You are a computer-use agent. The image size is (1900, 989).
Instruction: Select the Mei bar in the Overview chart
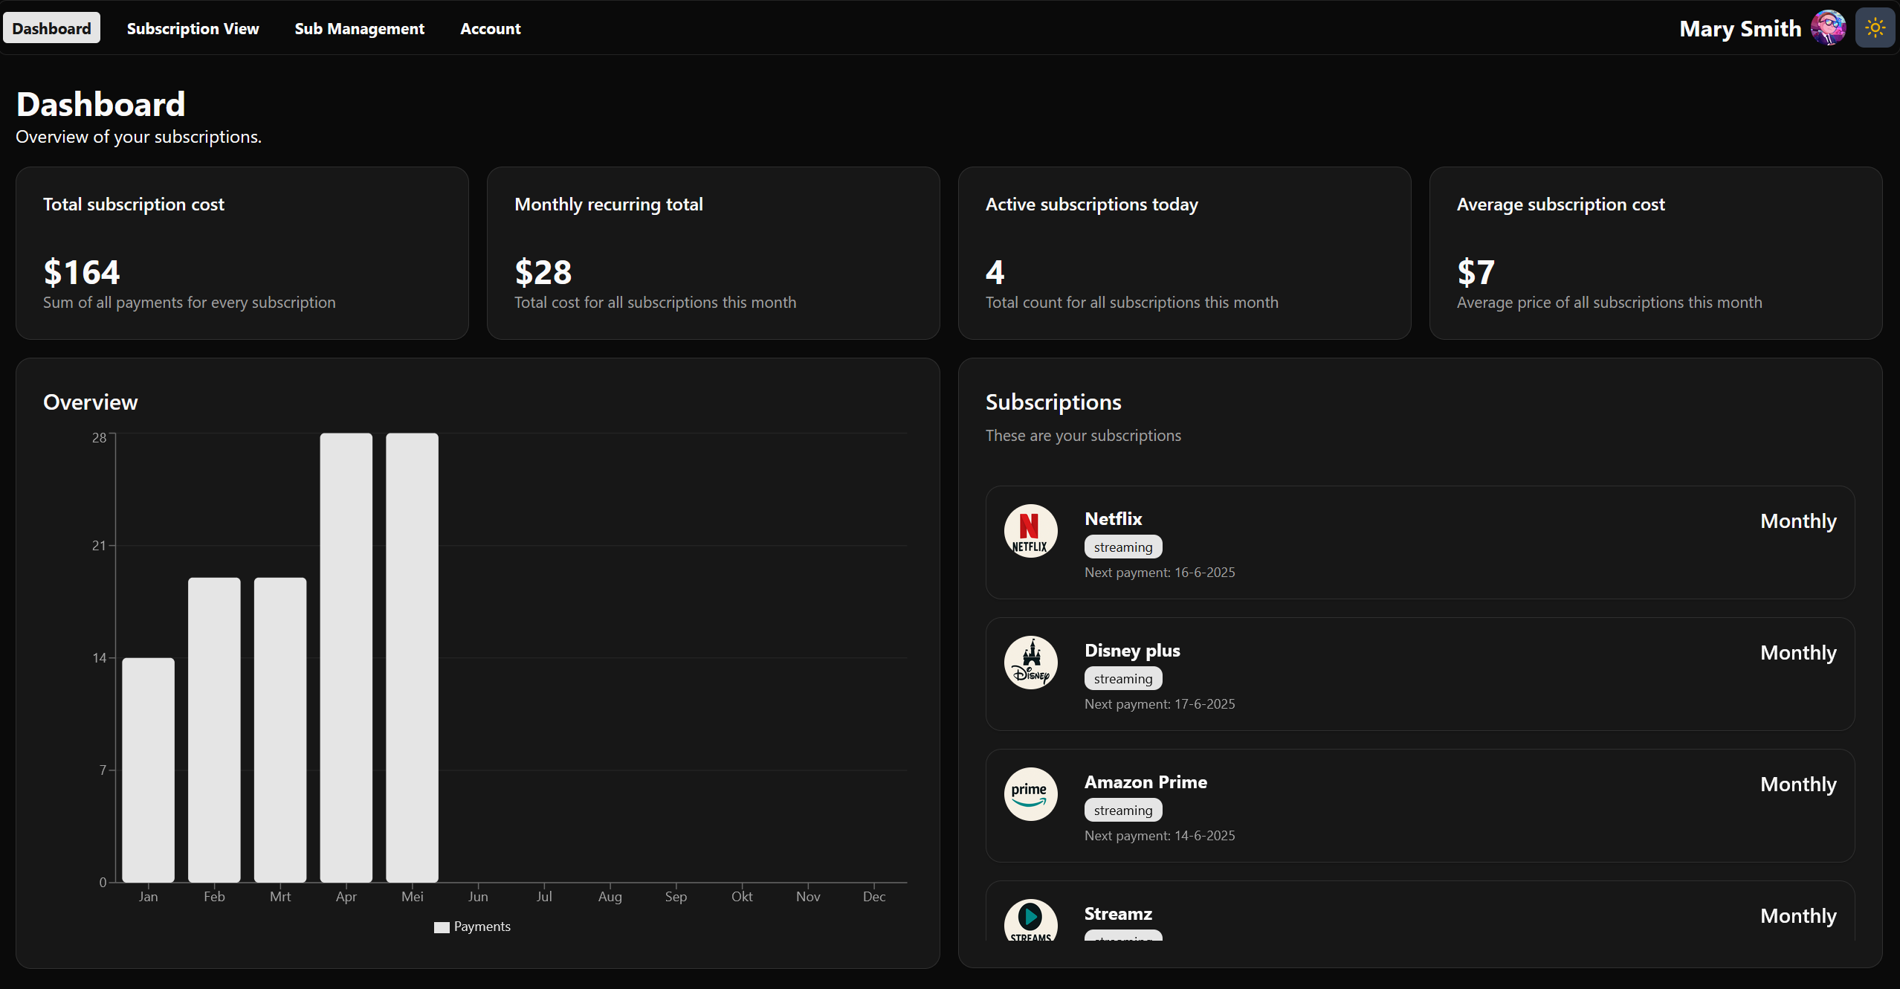(x=412, y=662)
